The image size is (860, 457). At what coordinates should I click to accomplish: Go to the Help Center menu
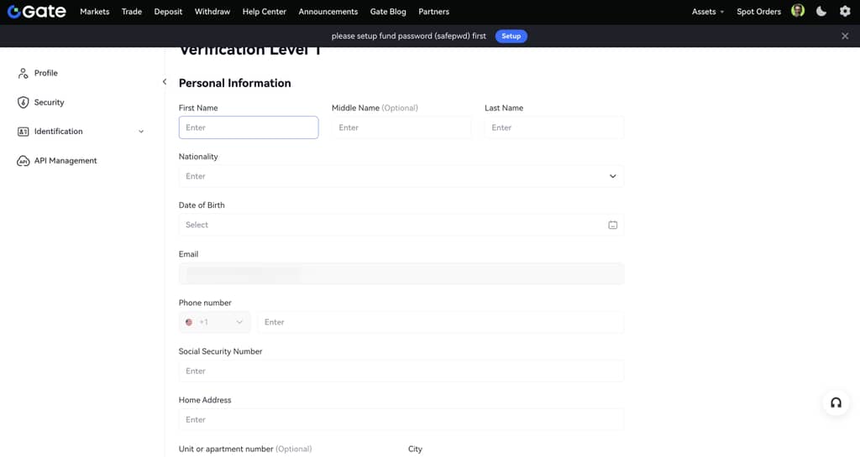click(x=264, y=12)
